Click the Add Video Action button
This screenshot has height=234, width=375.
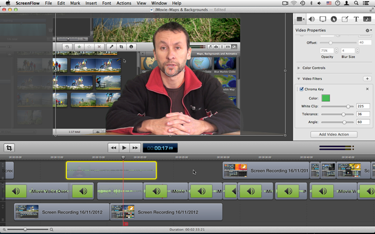(334, 134)
